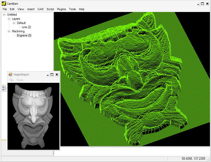
Task: Collapse the Machining tree node
Action: click(x=9, y=31)
